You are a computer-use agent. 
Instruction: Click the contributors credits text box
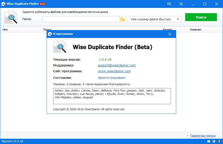pyautogui.click(x=112, y=96)
